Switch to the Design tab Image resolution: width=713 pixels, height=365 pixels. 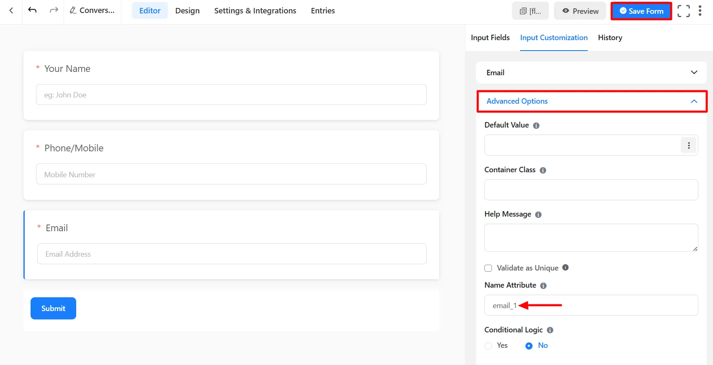tap(187, 11)
